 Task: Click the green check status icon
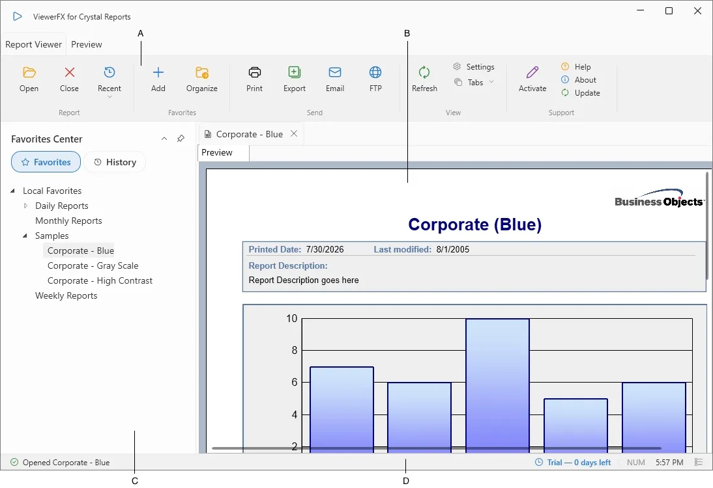[14, 462]
